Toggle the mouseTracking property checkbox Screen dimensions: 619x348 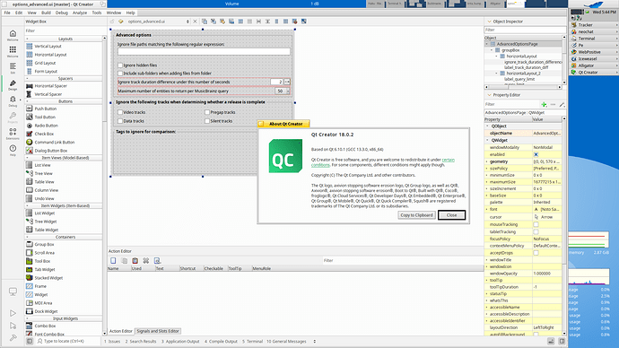click(x=536, y=224)
